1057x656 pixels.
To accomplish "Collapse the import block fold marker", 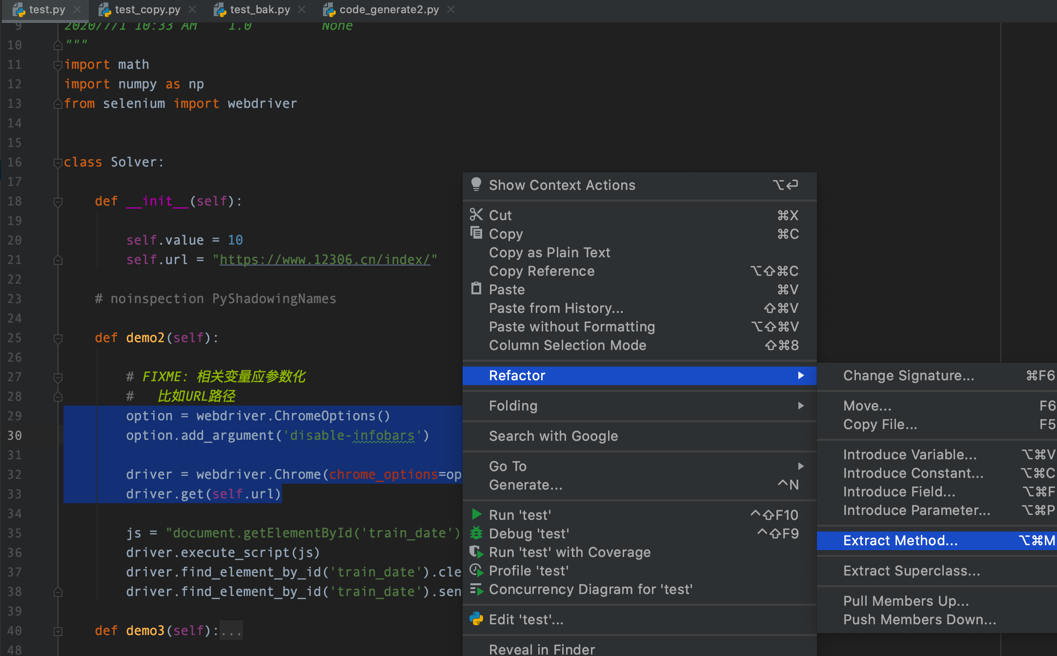I will coord(58,65).
